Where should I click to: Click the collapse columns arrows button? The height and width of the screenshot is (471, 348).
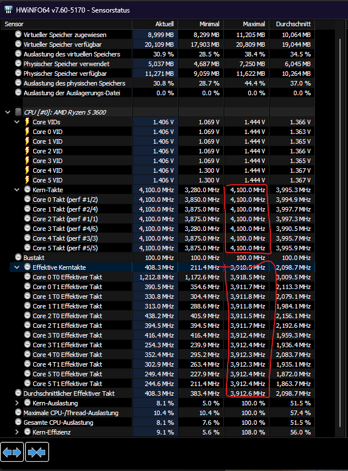[x=37, y=452]
